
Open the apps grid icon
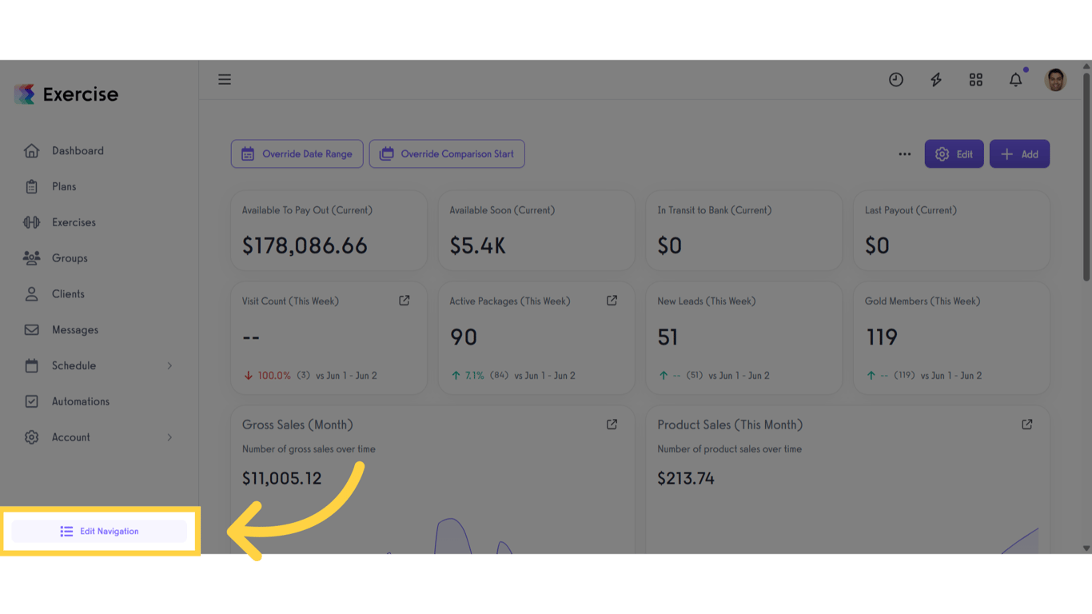pyautogui.click(x=976, y=79)
